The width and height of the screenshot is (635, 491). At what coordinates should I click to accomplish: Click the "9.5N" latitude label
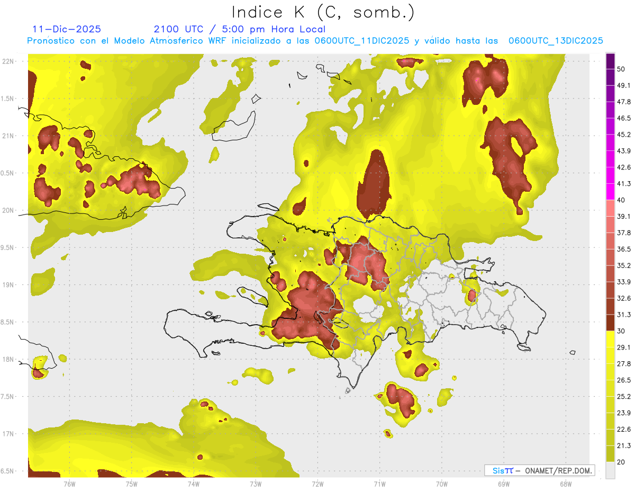(x=7, y=247)
